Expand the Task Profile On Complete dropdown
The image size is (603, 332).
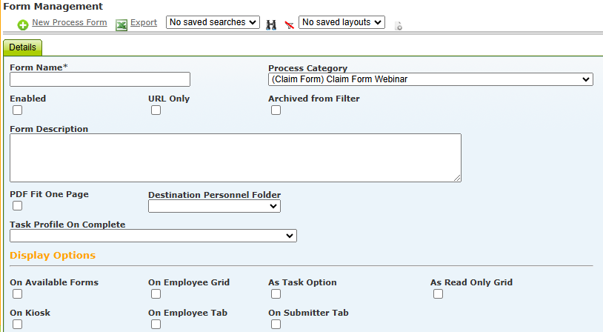[x=153, y=236]
